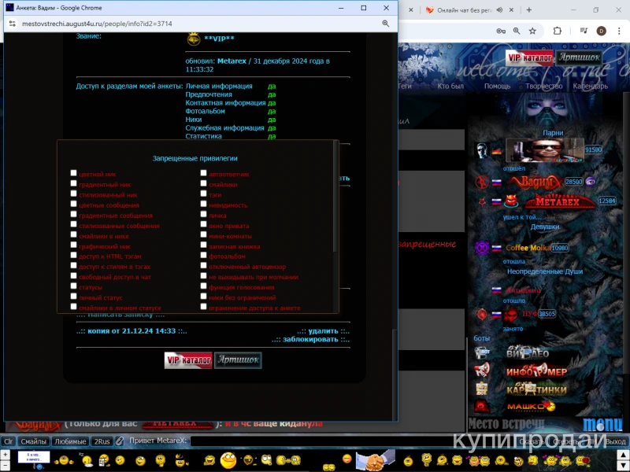Open the saved passwords key icon

[501, 31]
